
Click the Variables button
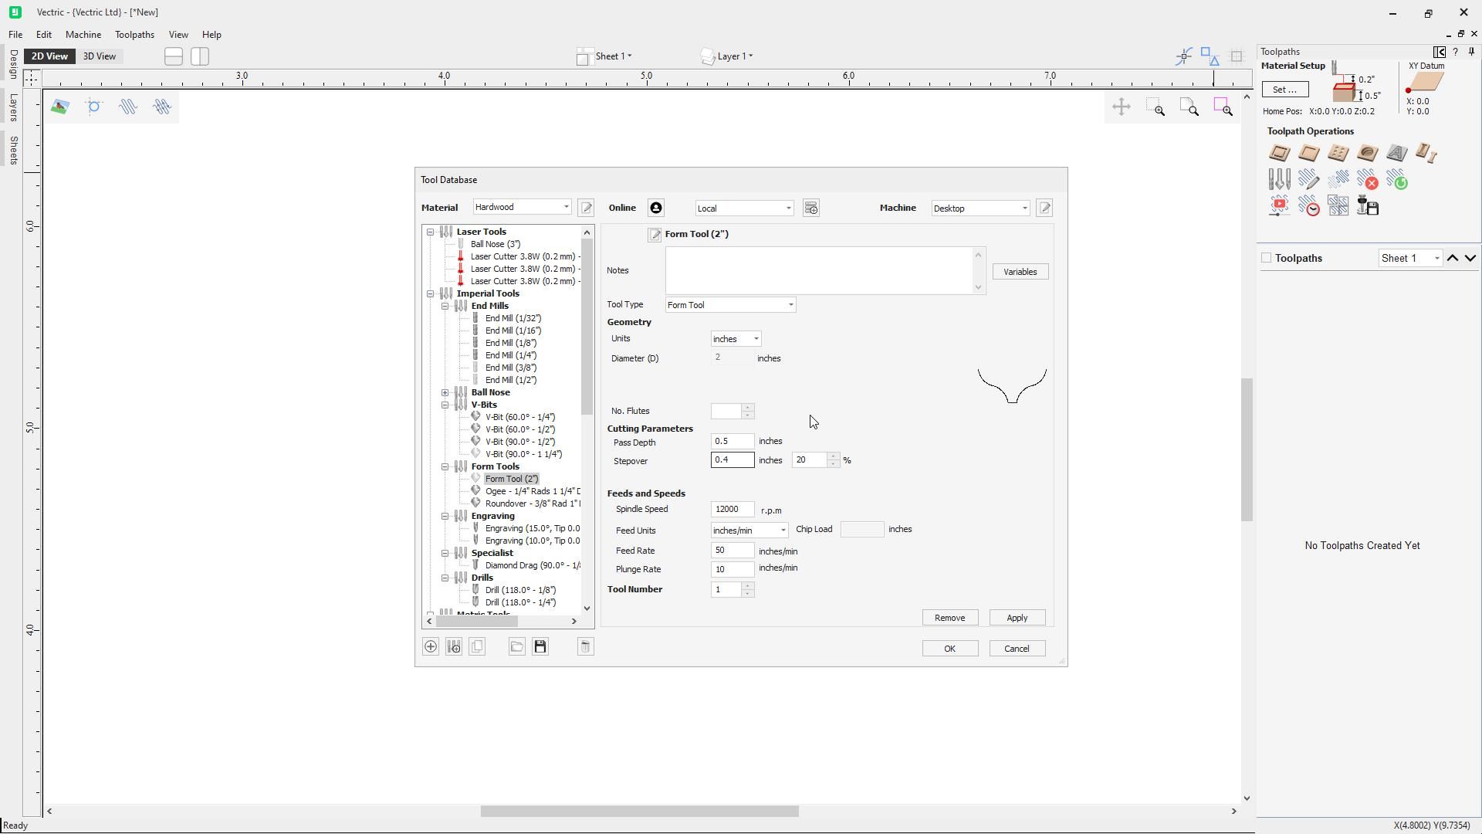1020,272
